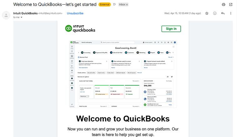Add an emoji reaction to the email

(214, 13)
